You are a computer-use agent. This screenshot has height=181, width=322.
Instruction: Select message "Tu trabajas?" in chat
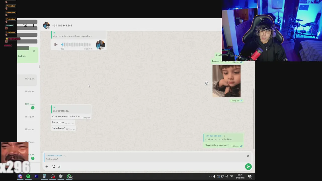(58, 128)
